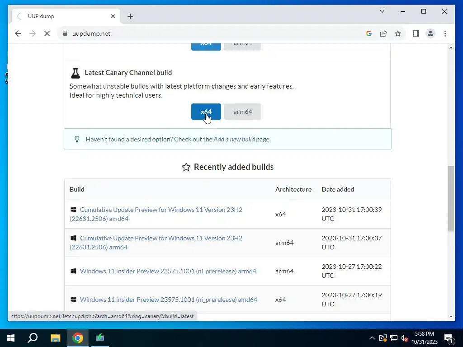Open a new browser tab
Viewport: 463px width, 347px height.
[x=130, y=16]
